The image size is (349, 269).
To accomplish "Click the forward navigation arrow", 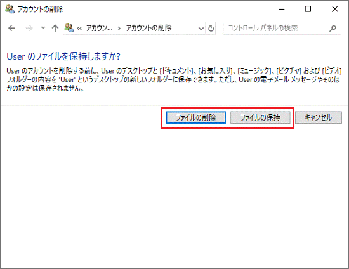I will pyautogui.click(x=29, y=29).
